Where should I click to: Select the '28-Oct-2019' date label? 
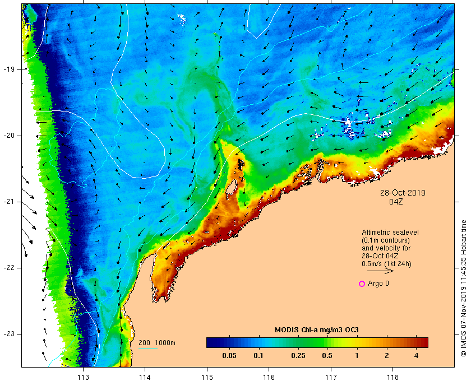click(403, 193)
